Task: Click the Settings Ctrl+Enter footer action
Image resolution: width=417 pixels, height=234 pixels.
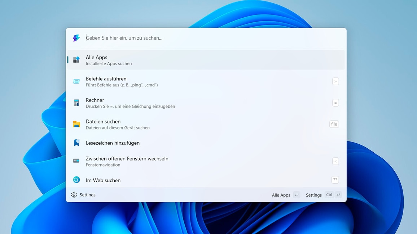Action: pyautogui.click(x=323, y=195)
